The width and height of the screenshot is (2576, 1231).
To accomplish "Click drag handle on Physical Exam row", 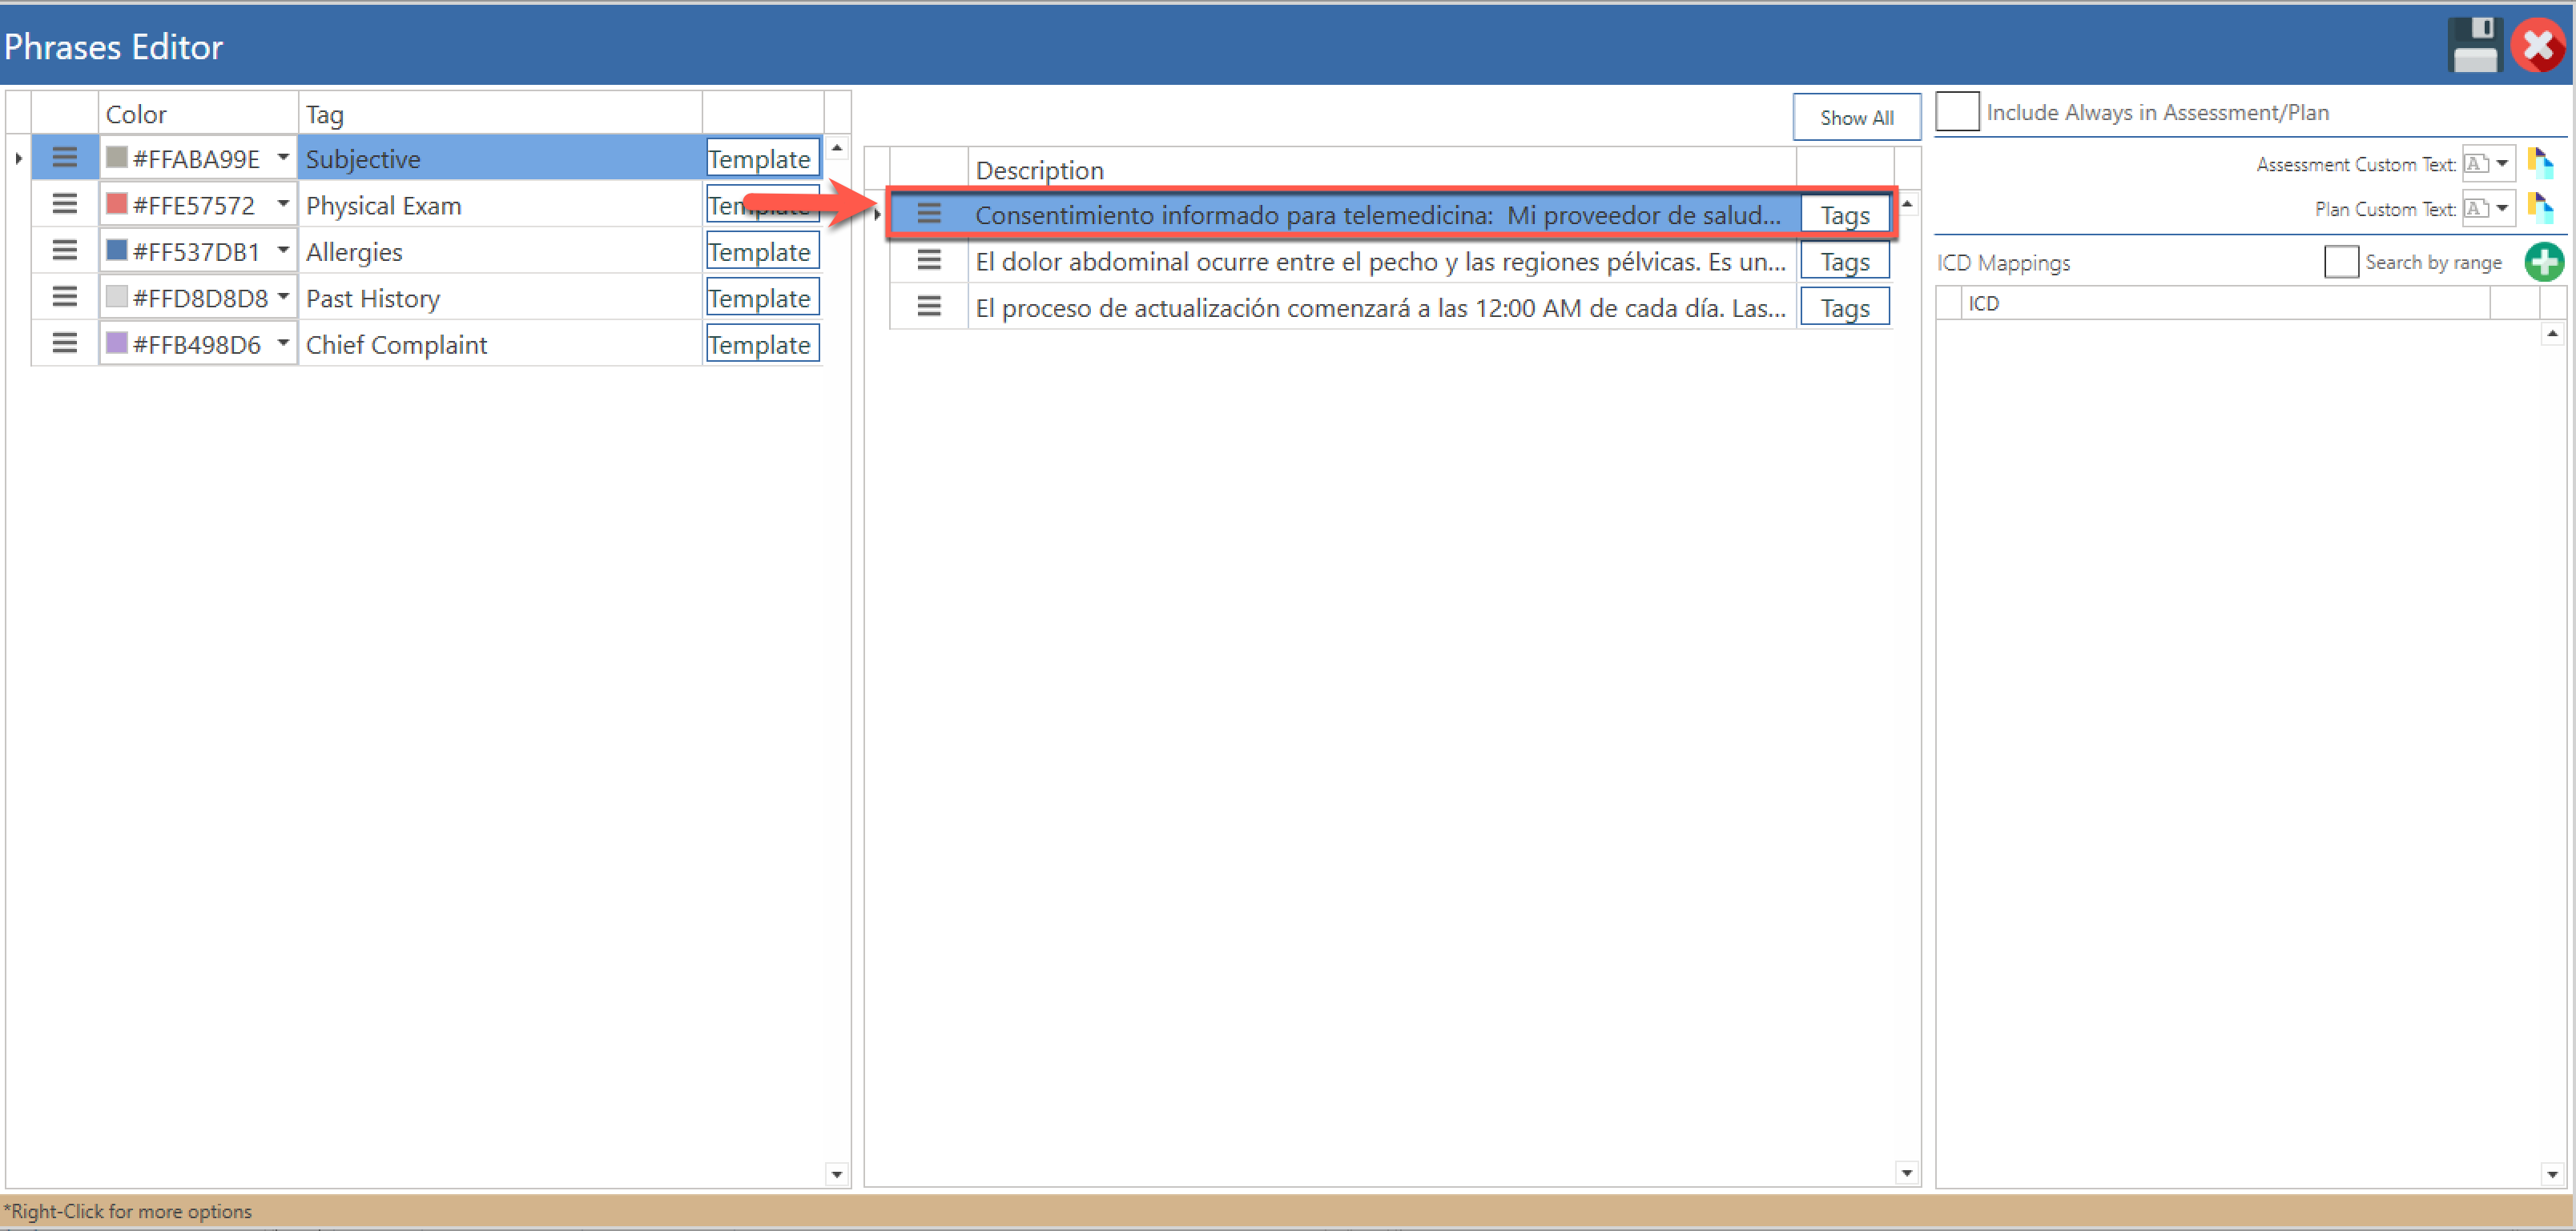I will coord(65,205).
